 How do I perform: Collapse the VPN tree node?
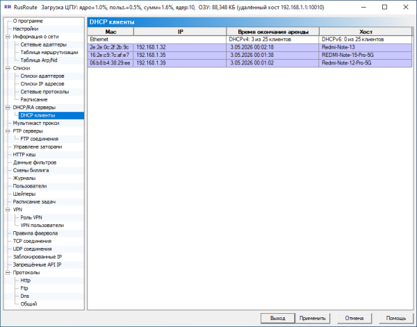[x=8, y=210]
